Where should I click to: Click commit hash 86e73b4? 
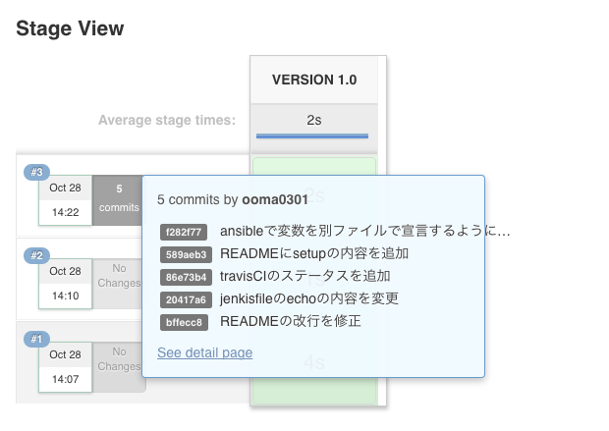tap(186, 277)
